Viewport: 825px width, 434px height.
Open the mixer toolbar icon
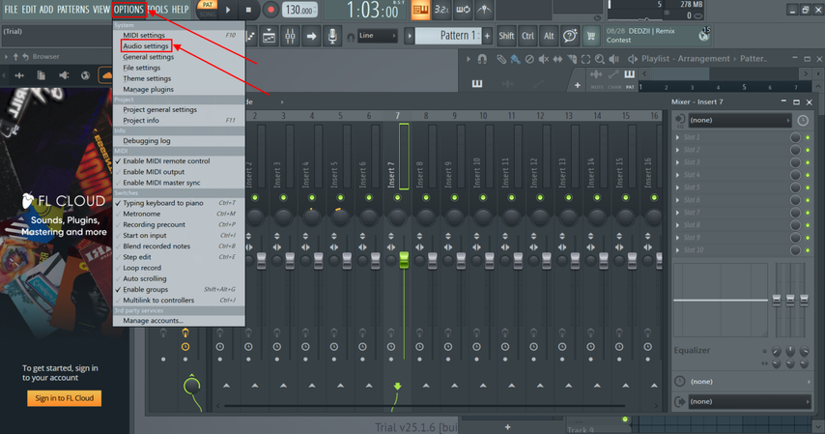290,37
